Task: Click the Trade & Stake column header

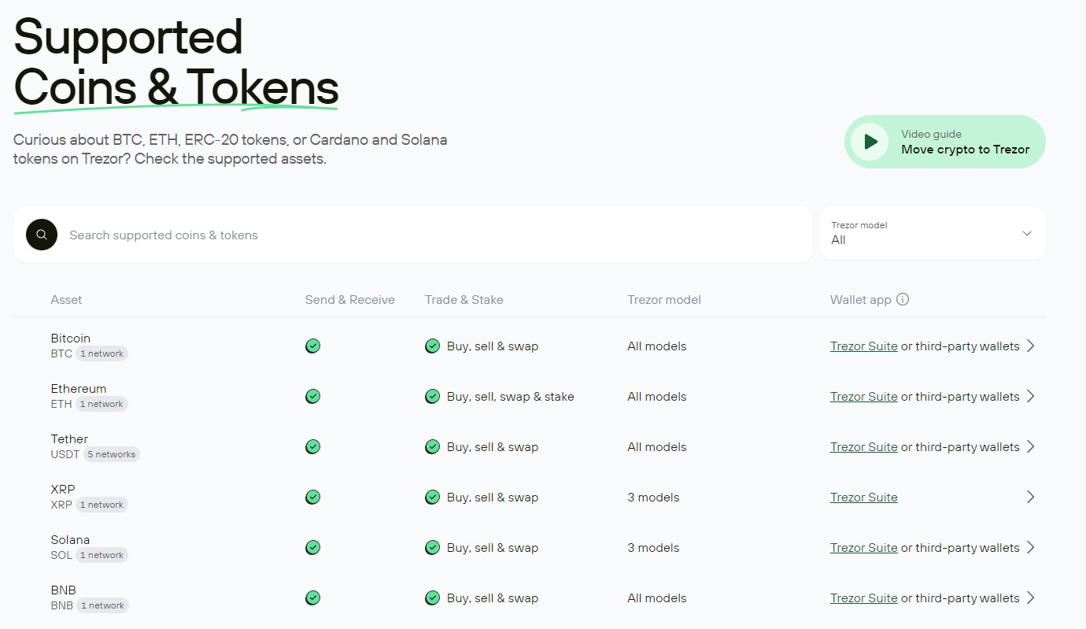Action: [464, 300]
